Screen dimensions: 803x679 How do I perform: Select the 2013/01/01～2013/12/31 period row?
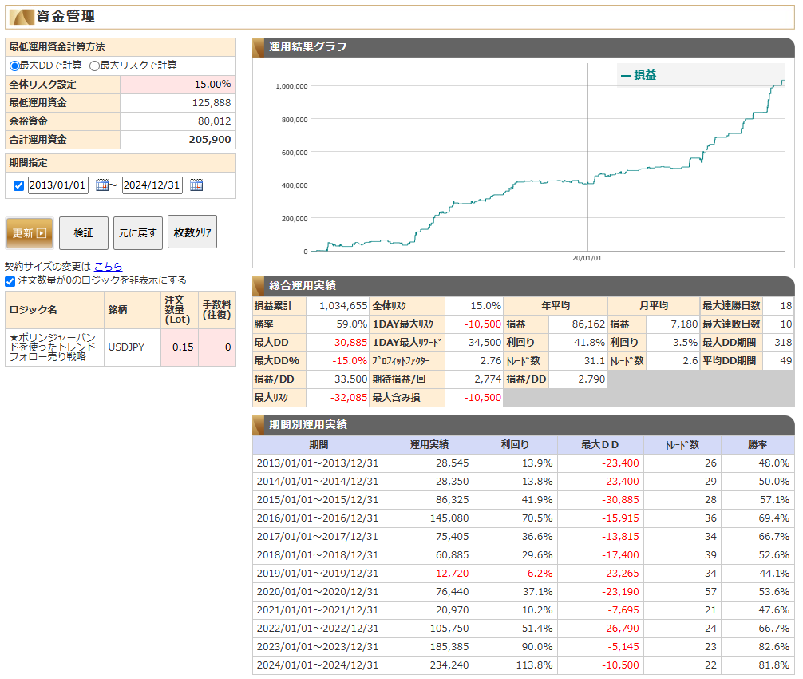[524, 463]
